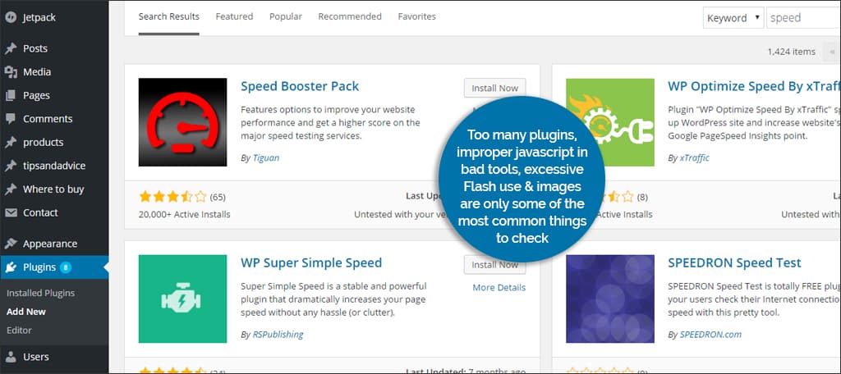
Task: Open Where to buy menu item
Action: coord(54,189)
